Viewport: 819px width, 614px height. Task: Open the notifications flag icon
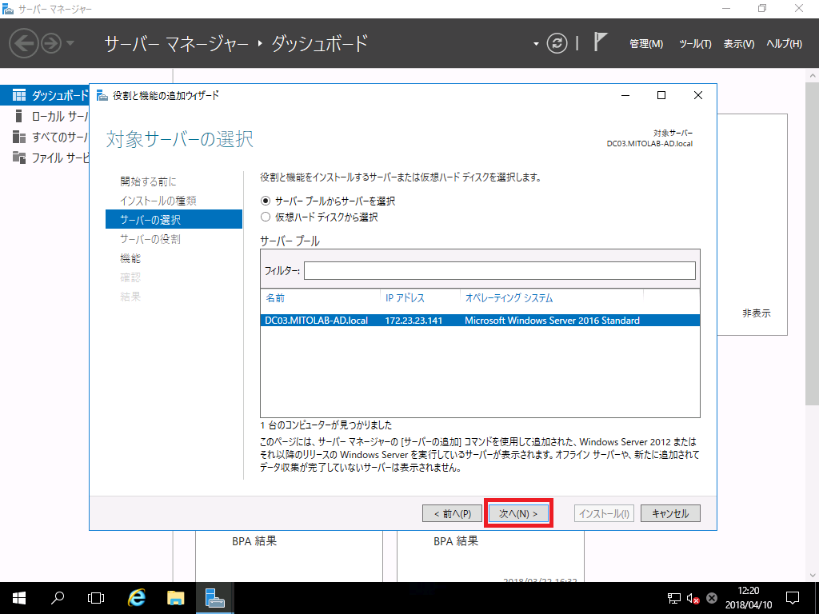(601, 42)
